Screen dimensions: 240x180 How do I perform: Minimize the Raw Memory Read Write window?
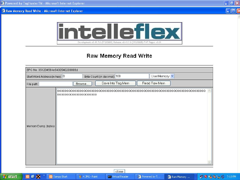coord(228,11)
